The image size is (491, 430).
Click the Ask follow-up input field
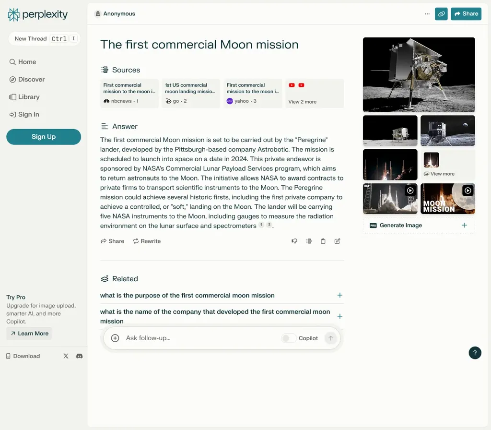200,338
